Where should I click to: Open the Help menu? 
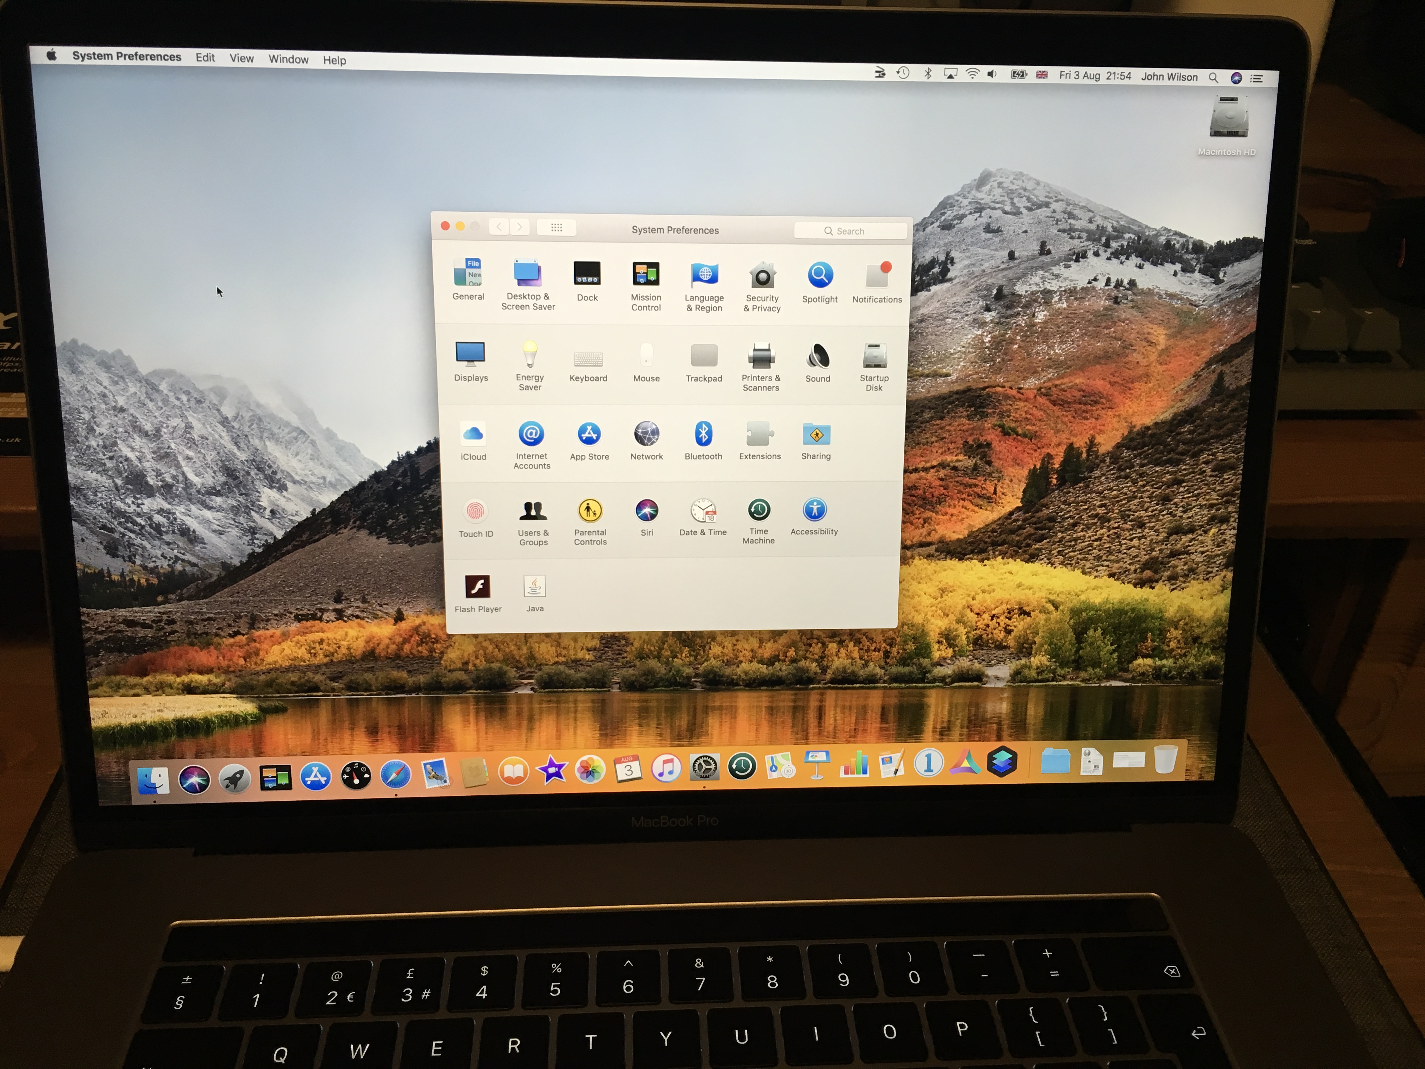tap(334, 60)
